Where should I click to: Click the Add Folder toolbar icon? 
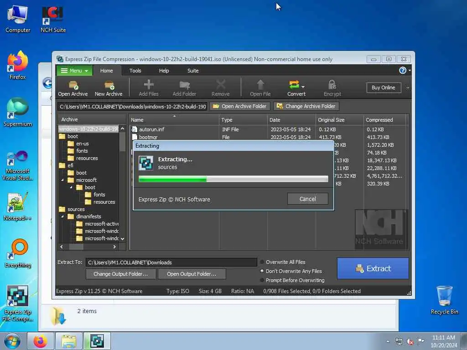point(184,88)
